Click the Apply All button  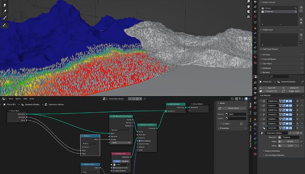[270, 88]
